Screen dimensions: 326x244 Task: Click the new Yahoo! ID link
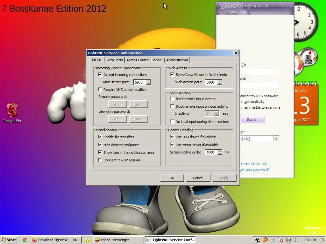point(255,163)
